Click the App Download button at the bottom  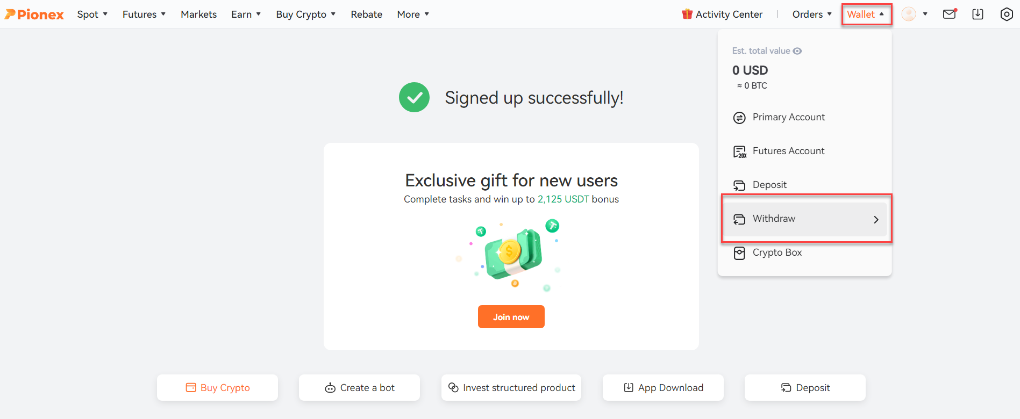point(663,388)
